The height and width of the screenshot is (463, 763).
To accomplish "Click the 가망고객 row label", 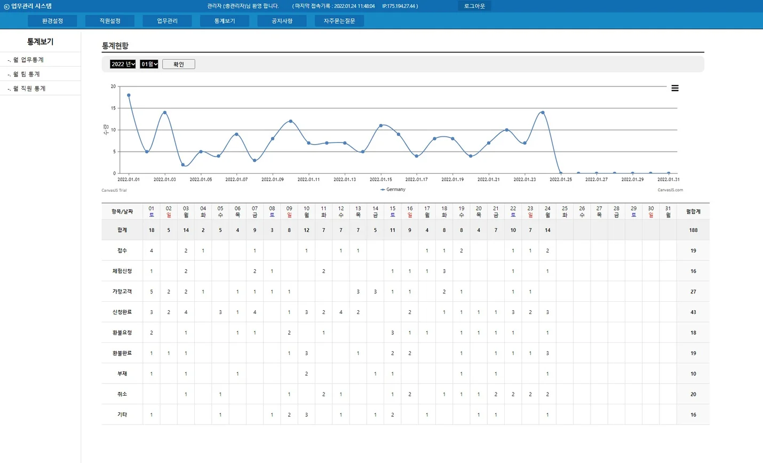I will (122, 292).
